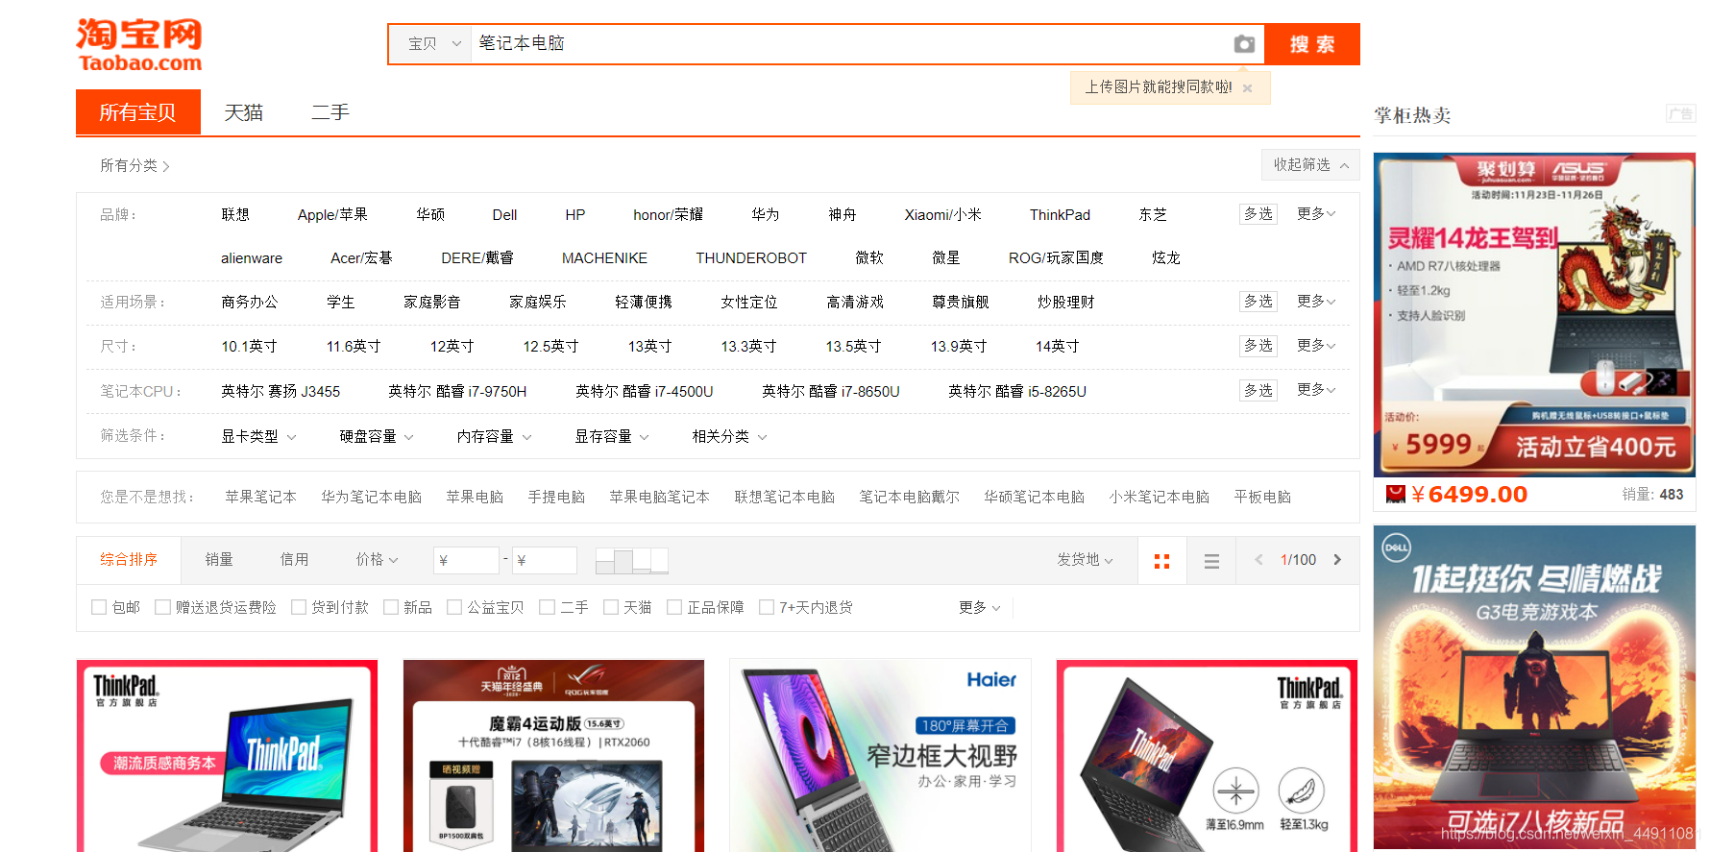Collapse filters with 收起筛选
Screen dimensions: 1710x852
1310,165
